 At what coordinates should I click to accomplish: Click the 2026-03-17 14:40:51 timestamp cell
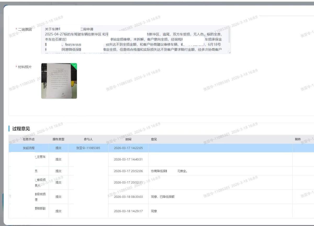click(128, 159)
